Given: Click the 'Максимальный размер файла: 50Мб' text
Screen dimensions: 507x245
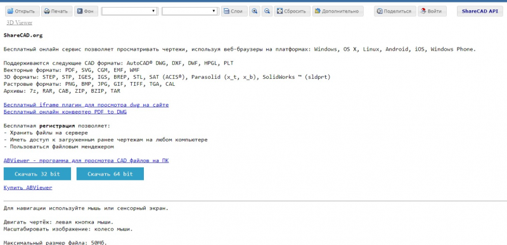Looking at the screenshot, I should [55, 242].
